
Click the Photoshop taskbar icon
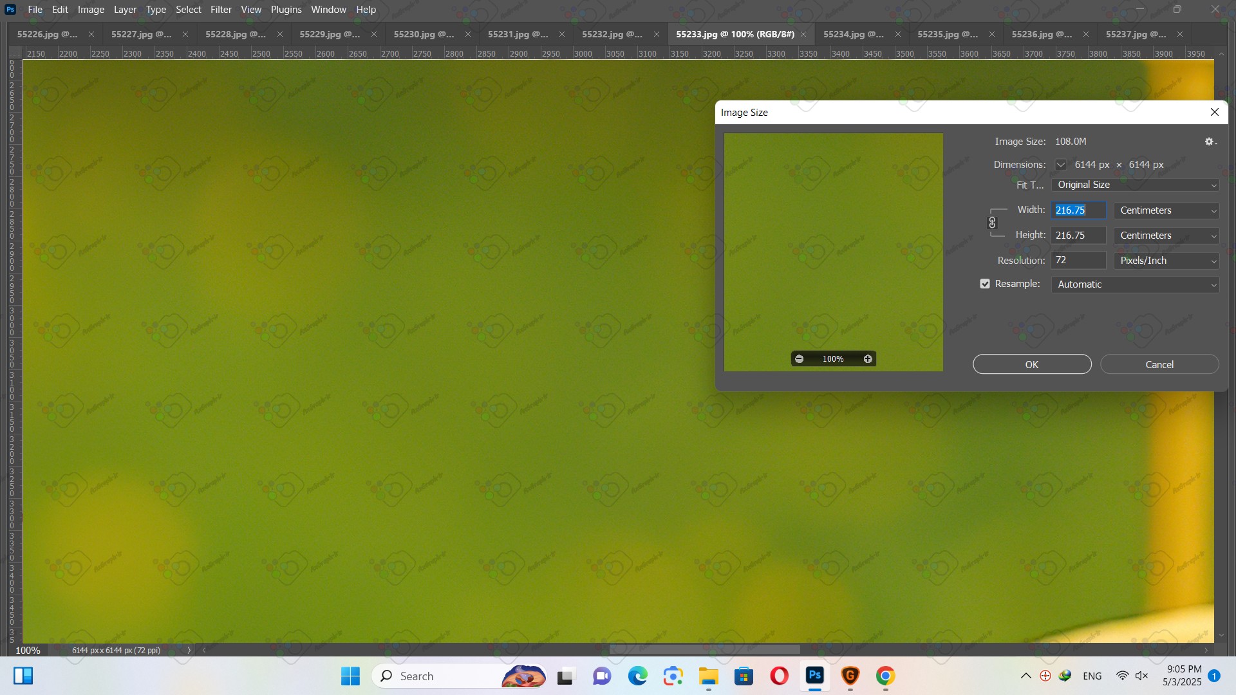815,676
